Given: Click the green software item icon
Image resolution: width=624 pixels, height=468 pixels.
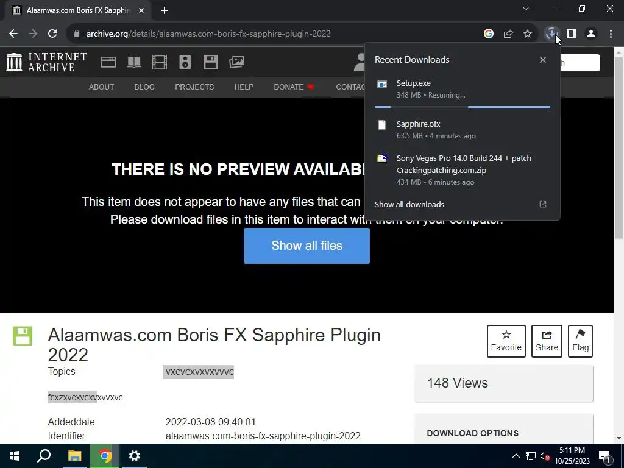Looking at the screenshot, I should click(x=23, y=336).
